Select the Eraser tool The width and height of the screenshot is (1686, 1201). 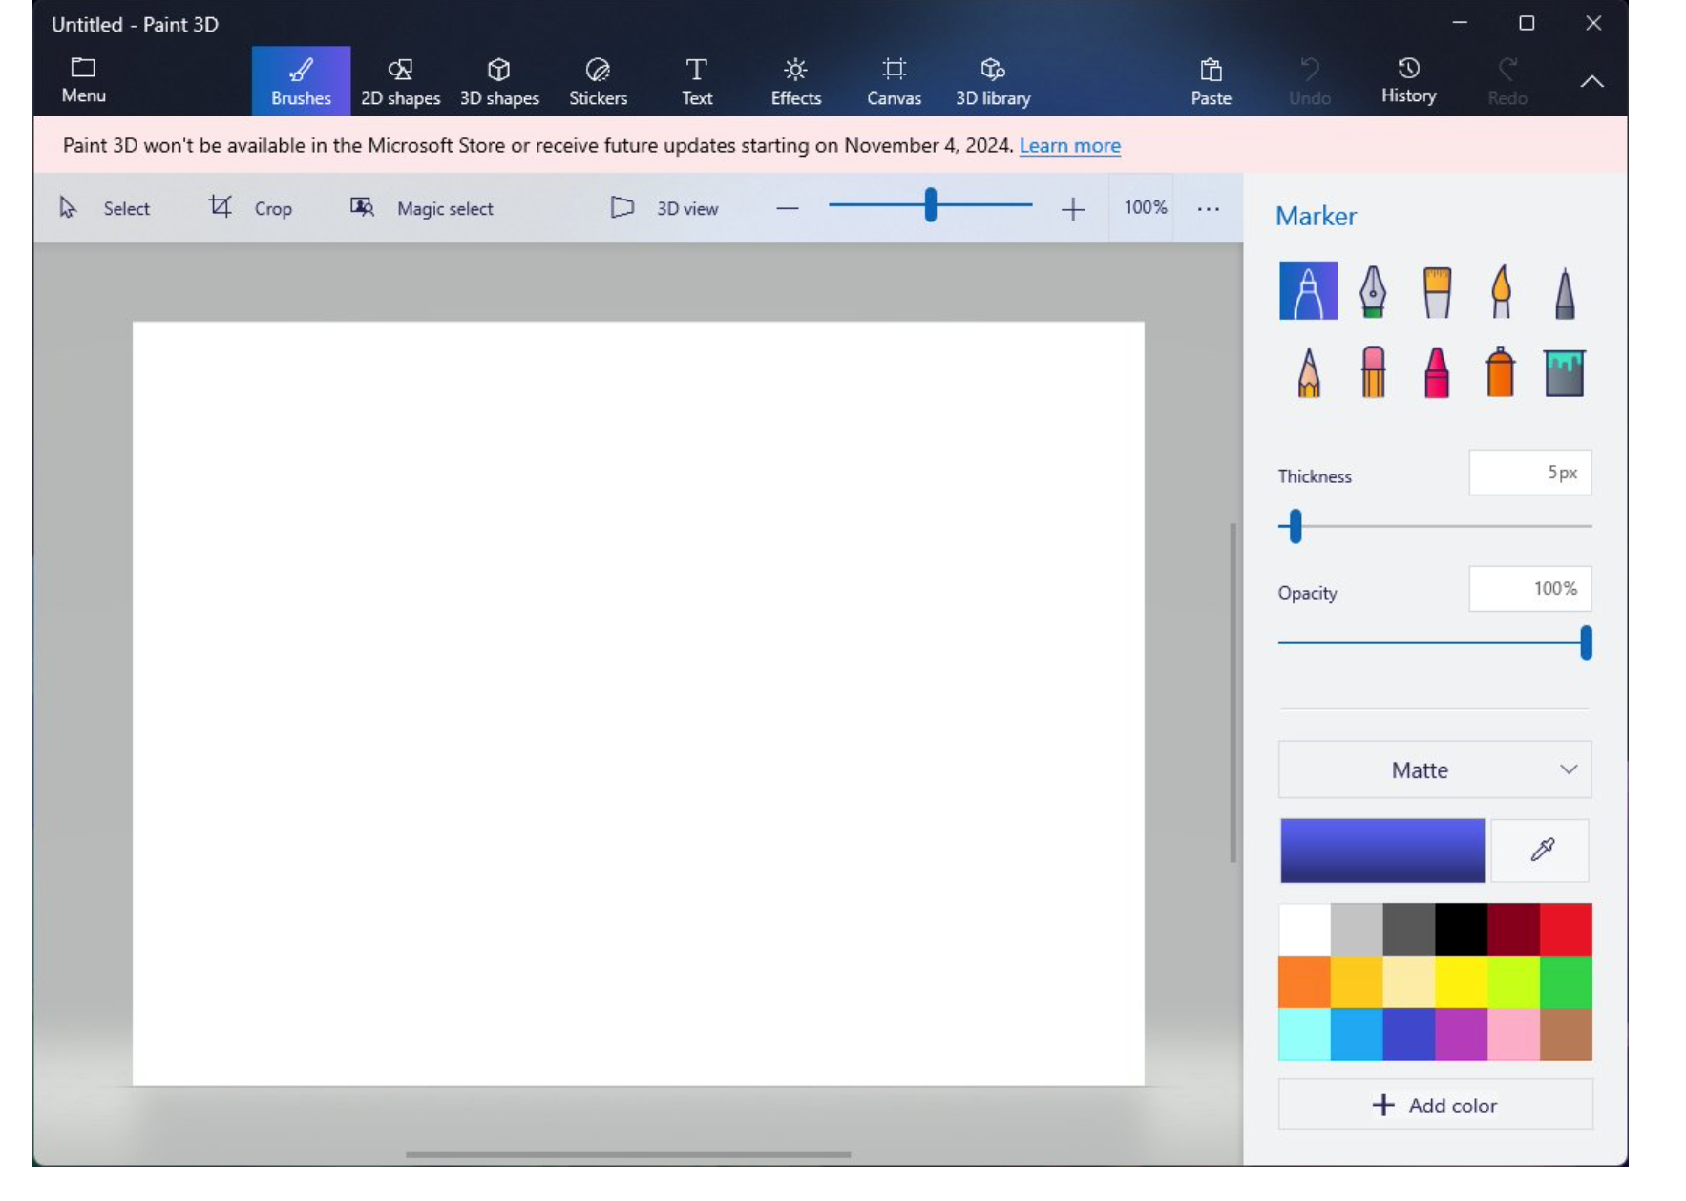coord(1372,371)
